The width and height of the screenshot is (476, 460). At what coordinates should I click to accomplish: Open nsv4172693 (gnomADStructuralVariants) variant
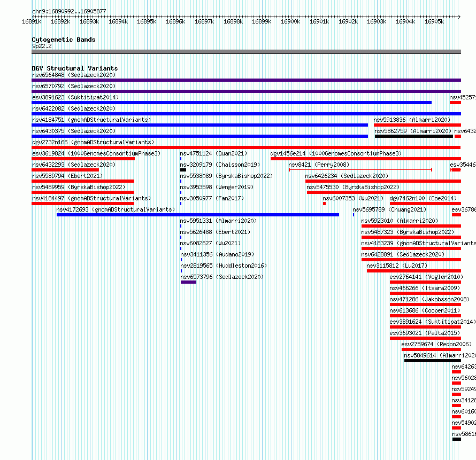click(116, 209)
